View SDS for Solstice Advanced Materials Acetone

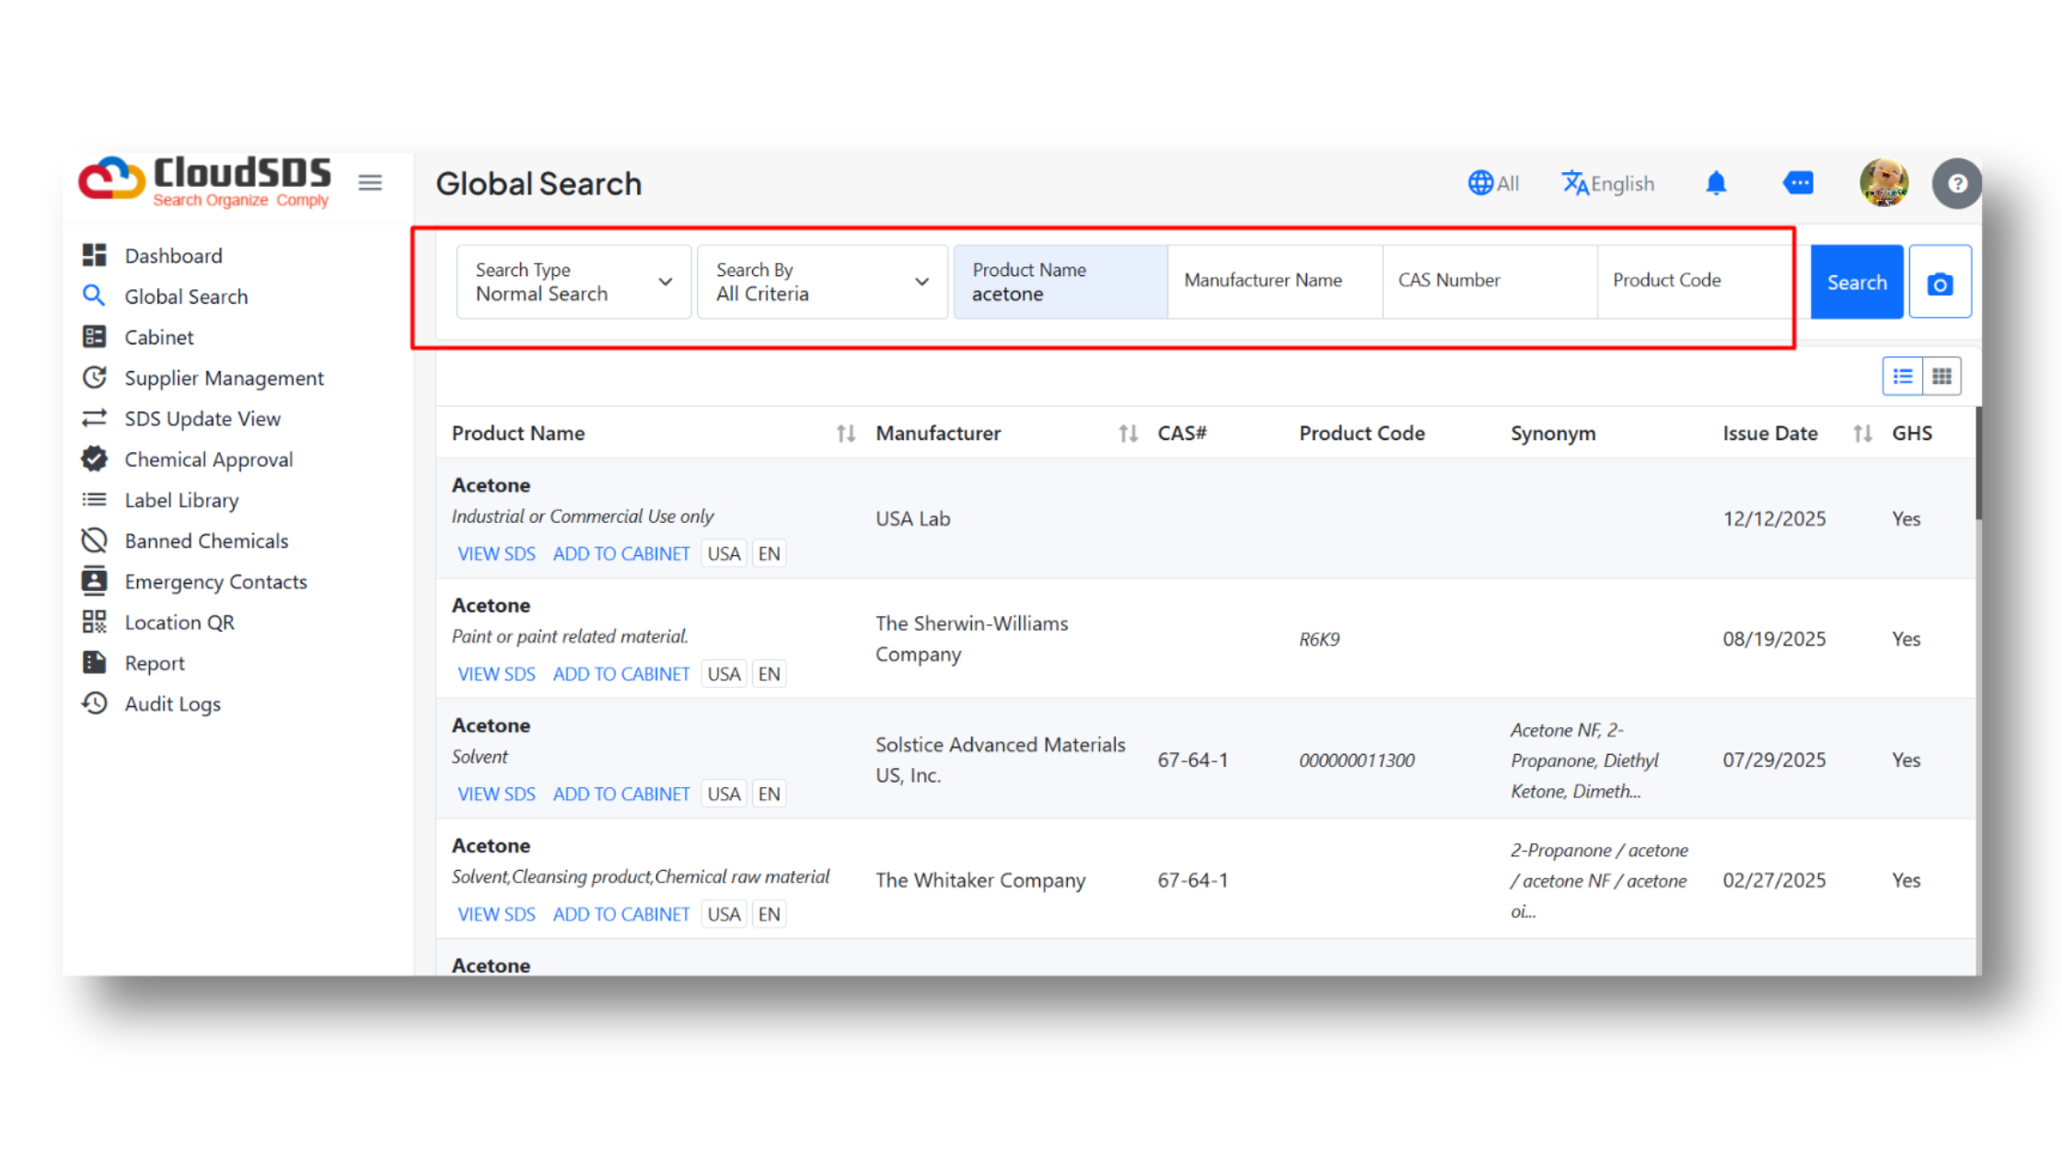[496, 794]
